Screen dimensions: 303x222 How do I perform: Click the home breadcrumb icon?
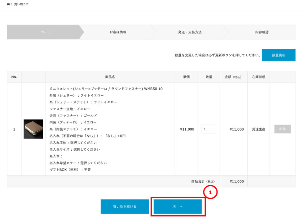coord(9,4)
